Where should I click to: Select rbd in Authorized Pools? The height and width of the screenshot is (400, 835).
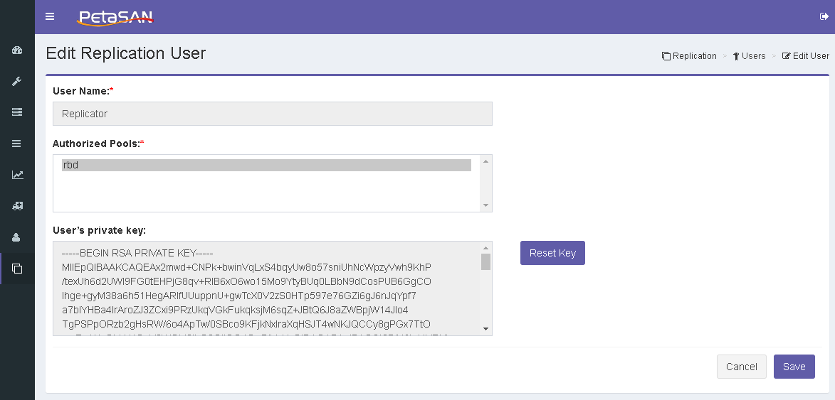coord(266,166)
